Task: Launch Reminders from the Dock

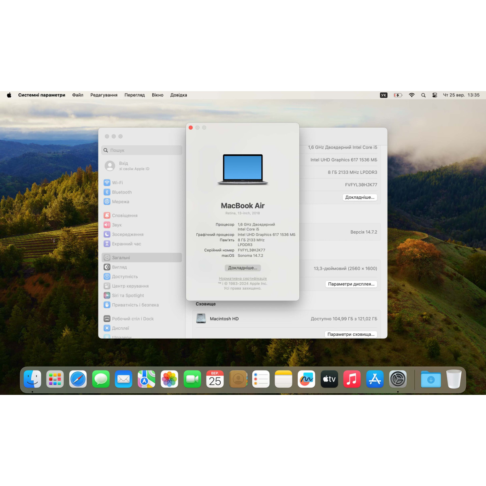Action: coord(261,379)
